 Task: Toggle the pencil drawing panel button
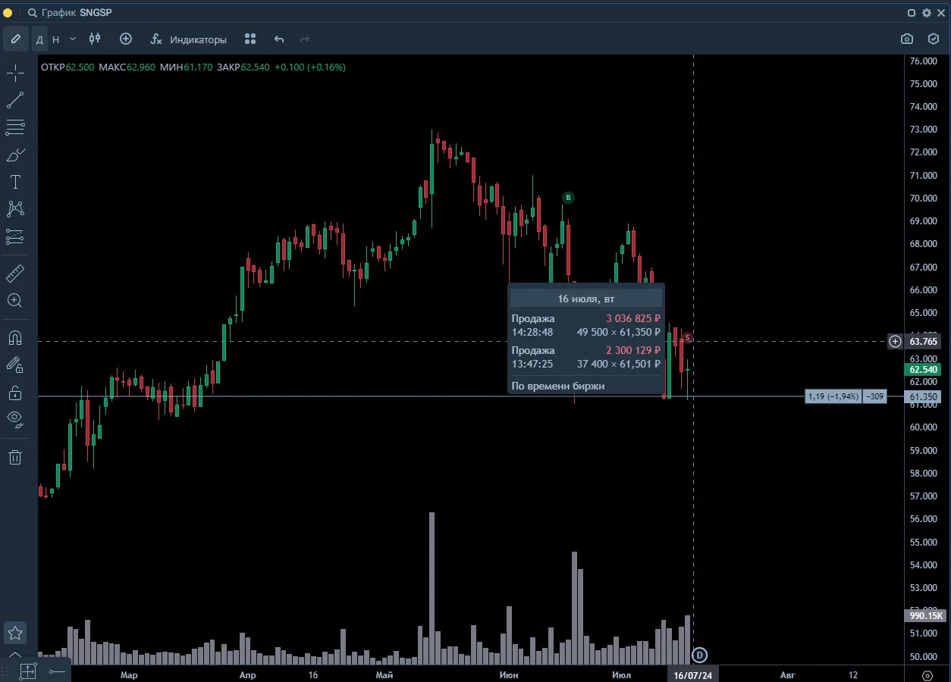[15, 39]
